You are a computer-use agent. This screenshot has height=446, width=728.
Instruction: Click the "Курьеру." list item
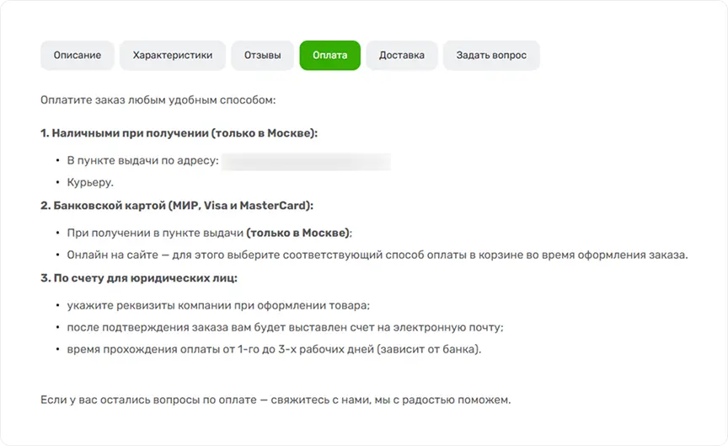(90, 182)
